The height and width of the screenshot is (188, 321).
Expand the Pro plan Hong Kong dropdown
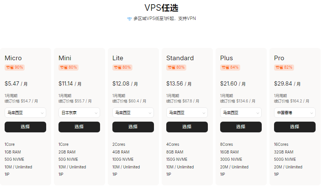click(x=295, y=113)
